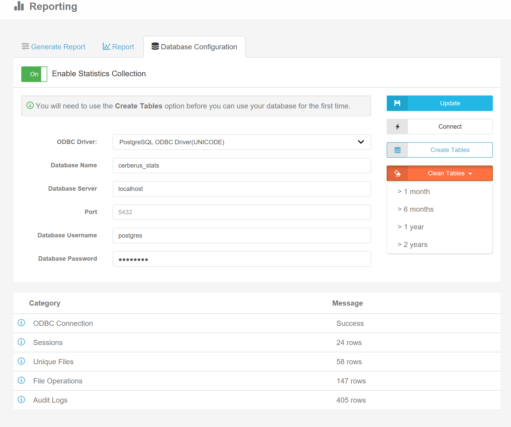Click the Message column header
The width and height of the screenshot is (511, 427).
[x=348, y=303]
